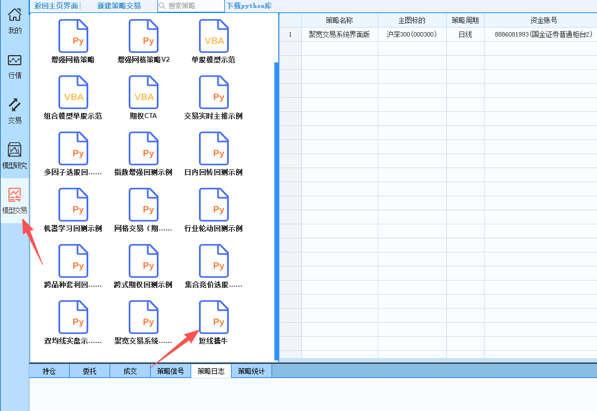Open the 单股模型示范 VBA file icon
Viewport: 597px width, 411px height.
(x=214, y=36)
